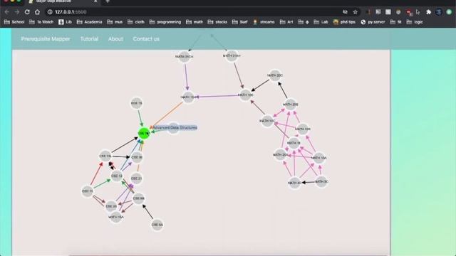
Task: Select the CSE 11 graph node
Action: [87, 191]
